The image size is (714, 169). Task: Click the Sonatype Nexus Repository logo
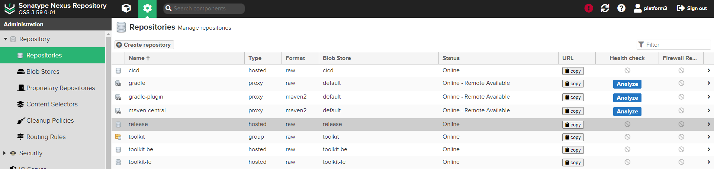[x=10, y=9]
